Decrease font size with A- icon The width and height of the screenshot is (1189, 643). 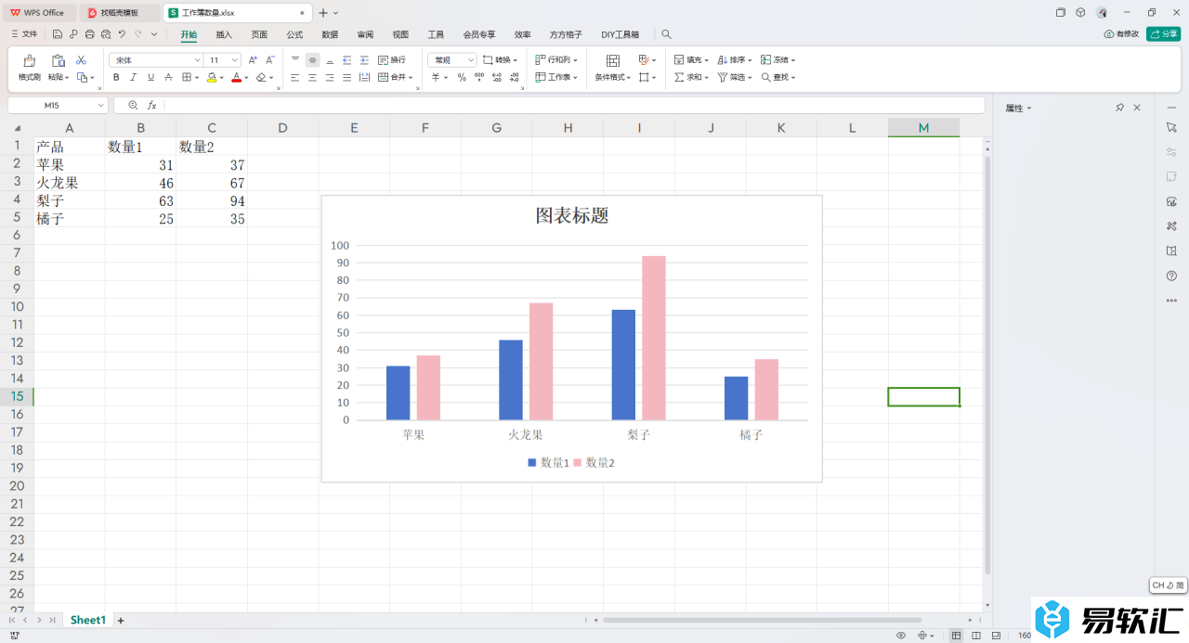coord(270,60)
